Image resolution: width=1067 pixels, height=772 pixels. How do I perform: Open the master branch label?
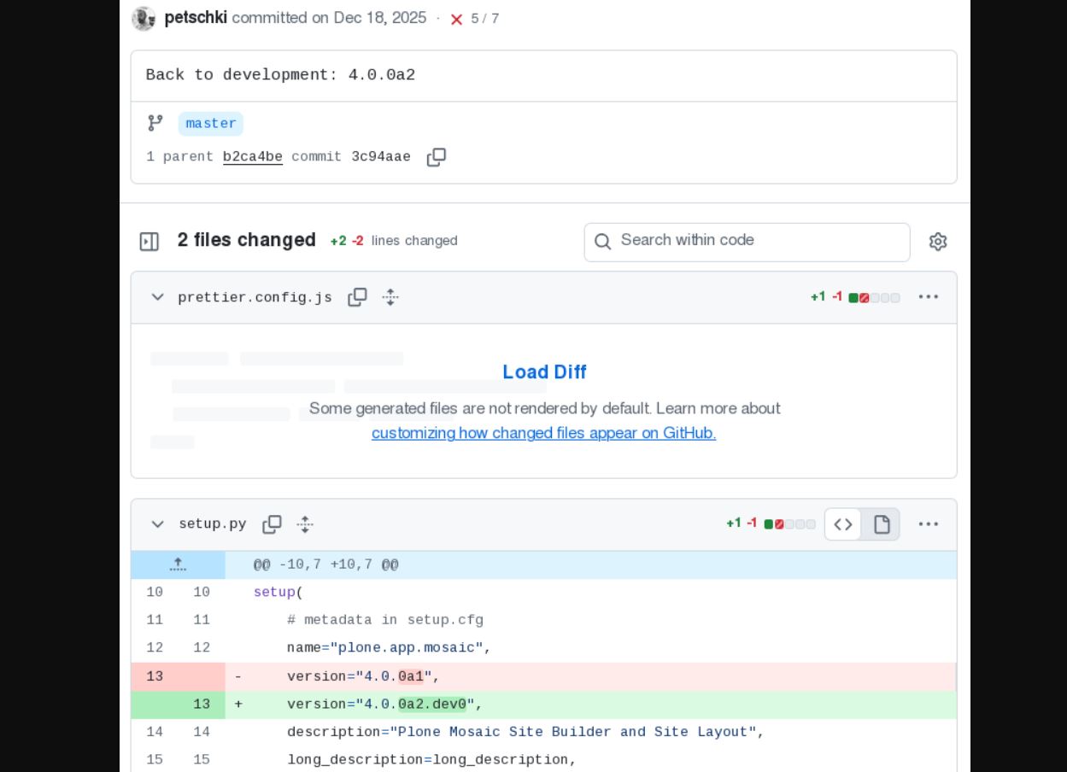pyautogui.click(x=211, y=124)
